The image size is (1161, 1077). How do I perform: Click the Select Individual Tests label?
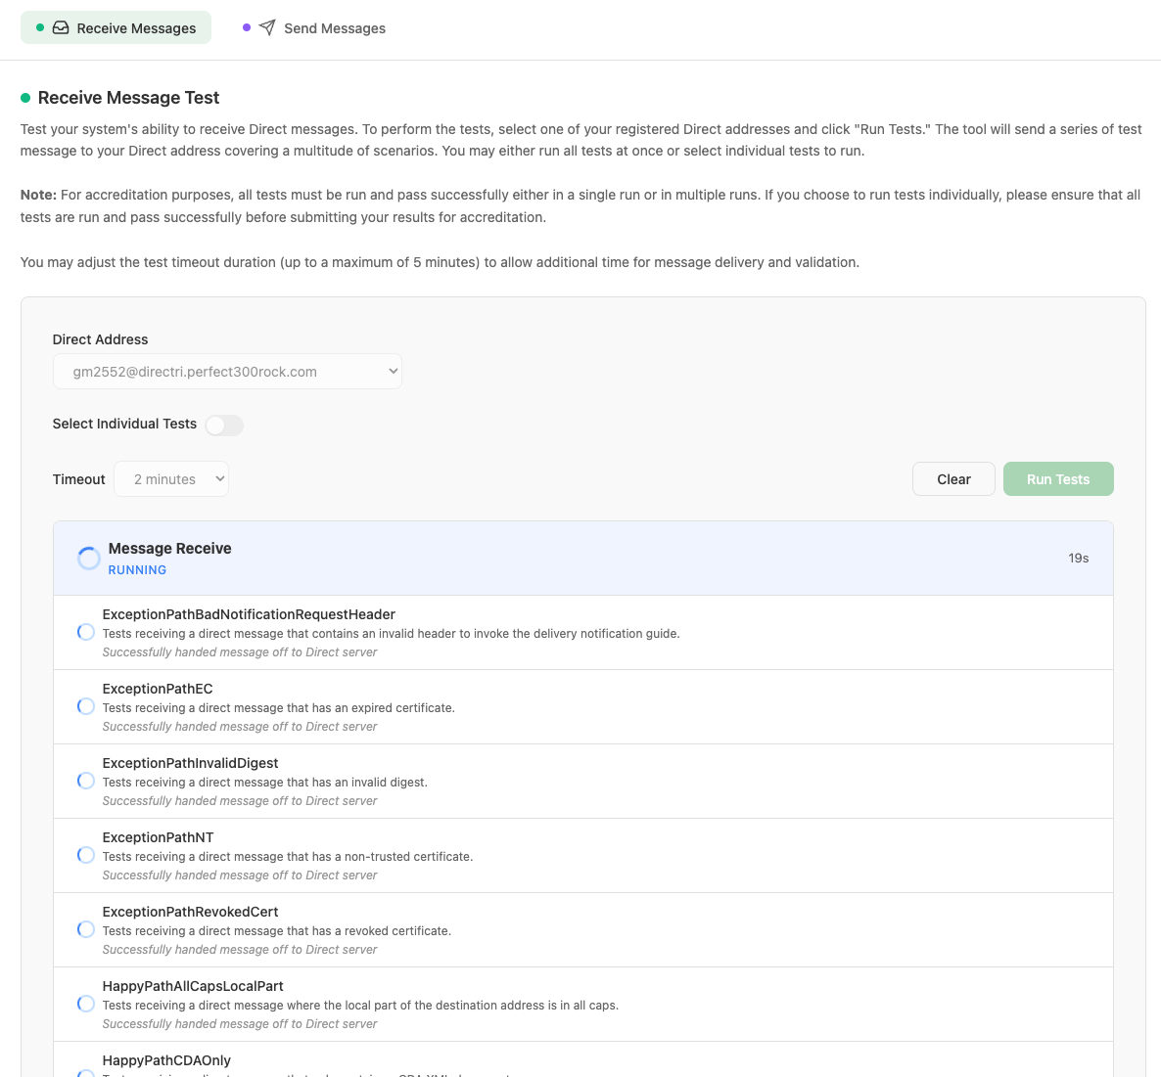tap(124, 424)
